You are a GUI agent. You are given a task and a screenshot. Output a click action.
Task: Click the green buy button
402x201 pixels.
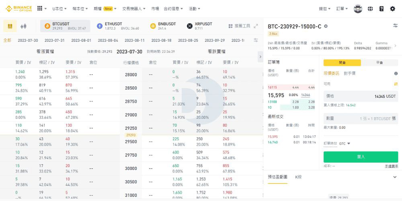point(361,157)
